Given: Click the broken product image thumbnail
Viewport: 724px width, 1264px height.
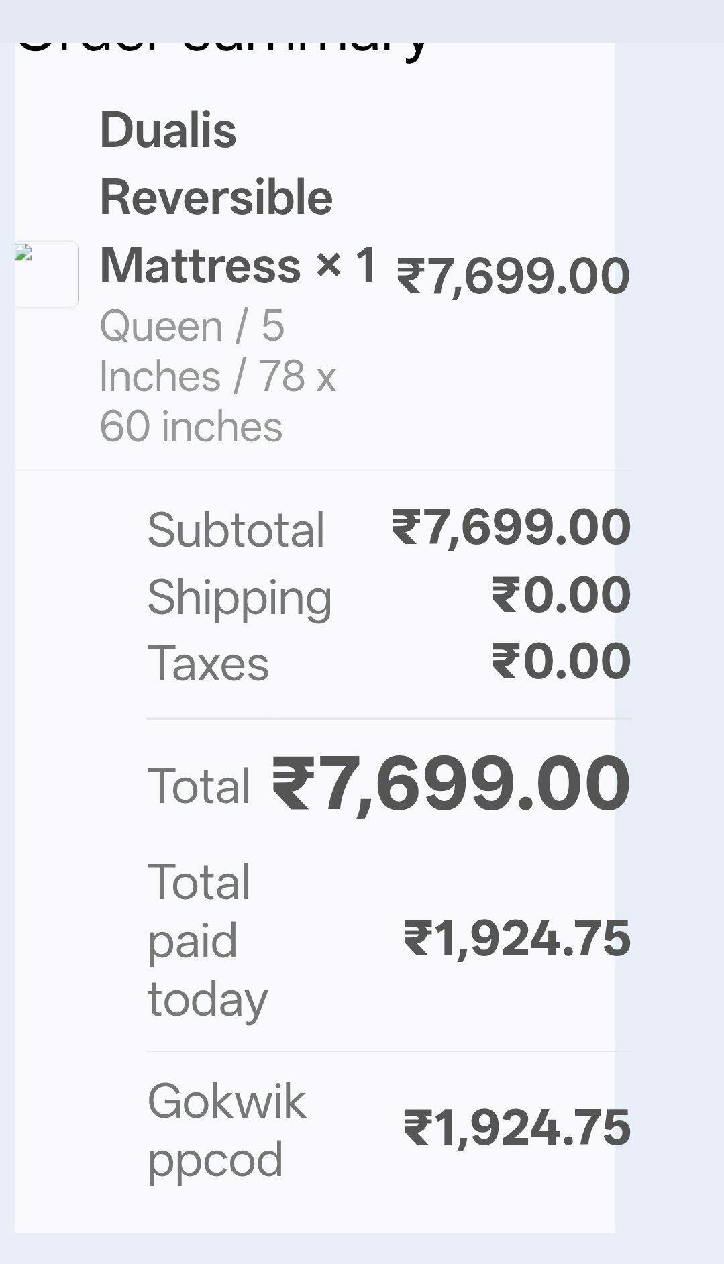Looking at the screenshot, I should pos(46,274).
